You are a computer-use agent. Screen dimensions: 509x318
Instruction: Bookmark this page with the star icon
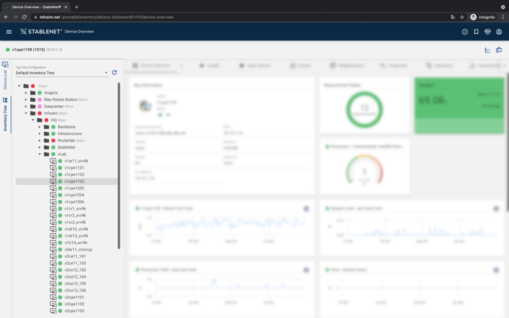click(x=462, y=17)
